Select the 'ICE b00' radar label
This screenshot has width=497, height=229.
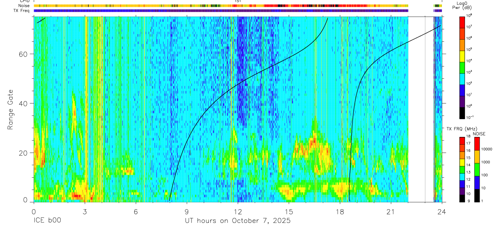click(x=47, y=221)
